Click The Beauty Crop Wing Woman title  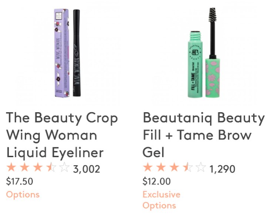(62, 135)
